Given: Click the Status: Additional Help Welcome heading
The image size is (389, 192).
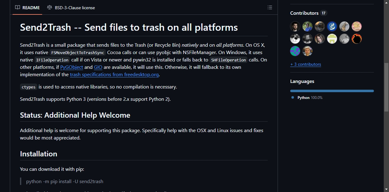Looking at the screenshot, I should [75, 115].
